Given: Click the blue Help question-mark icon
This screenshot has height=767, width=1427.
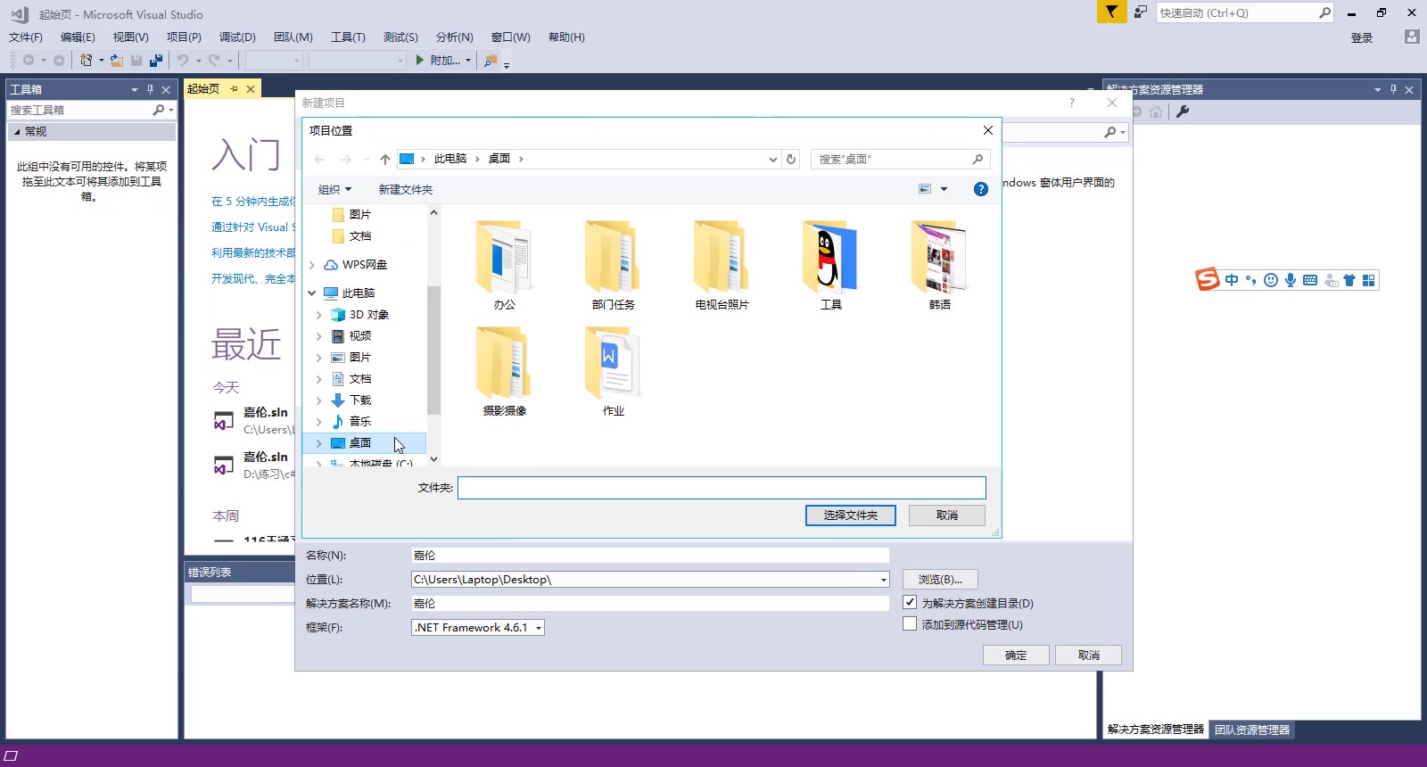Looking at the screenshot, I should [981, 189].
